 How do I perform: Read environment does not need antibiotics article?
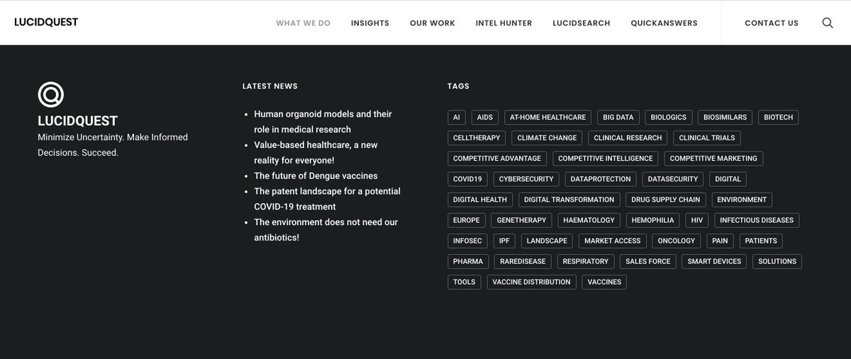(326, 229)
